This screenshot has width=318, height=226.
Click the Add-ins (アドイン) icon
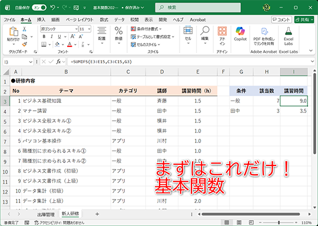coord(222,31)
